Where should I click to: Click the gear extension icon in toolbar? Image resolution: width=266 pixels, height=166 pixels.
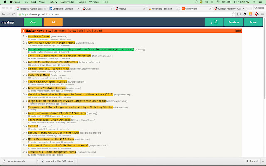coord(245,14)
